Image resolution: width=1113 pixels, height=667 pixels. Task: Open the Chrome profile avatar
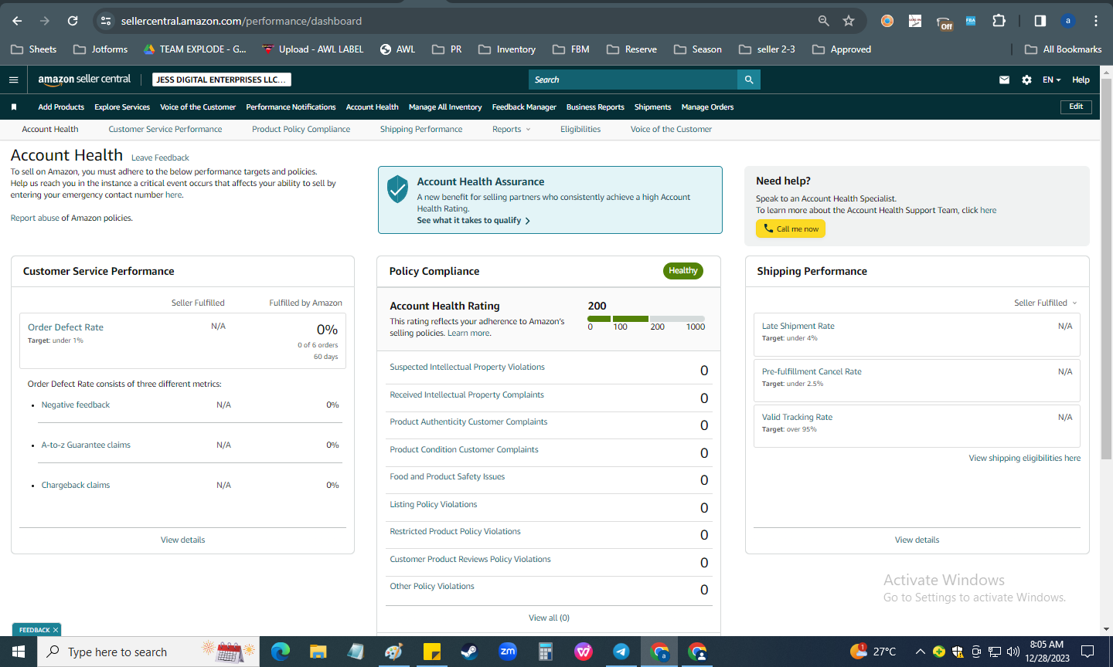(1068, 21)
